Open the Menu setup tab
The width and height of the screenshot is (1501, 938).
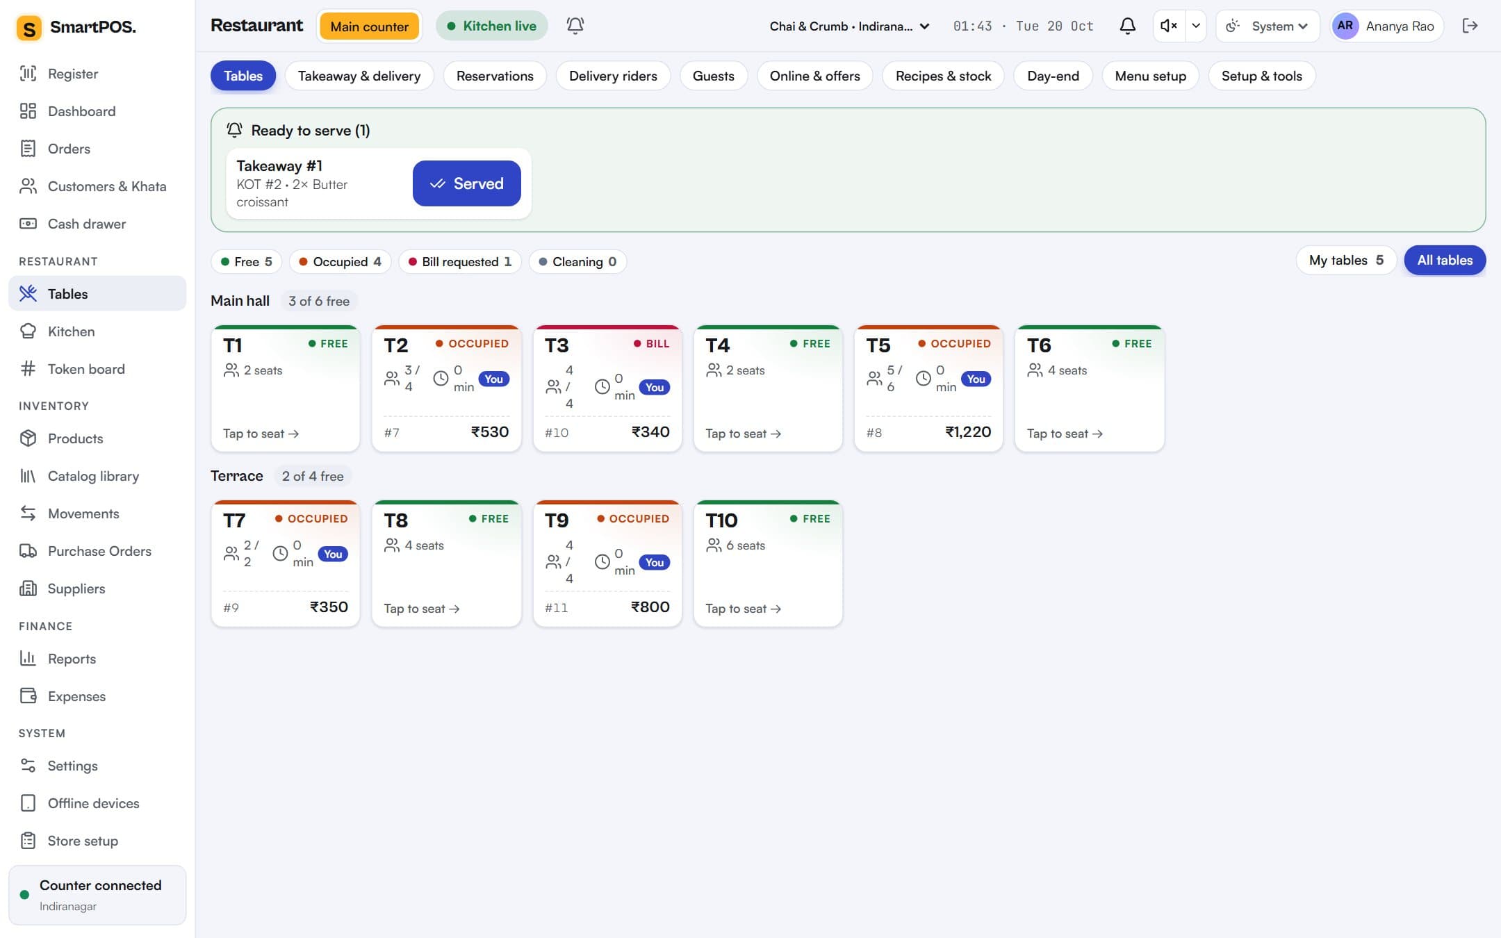1150,76
